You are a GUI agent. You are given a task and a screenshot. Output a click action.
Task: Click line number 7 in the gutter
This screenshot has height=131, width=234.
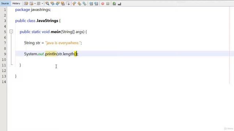[5, 43]
